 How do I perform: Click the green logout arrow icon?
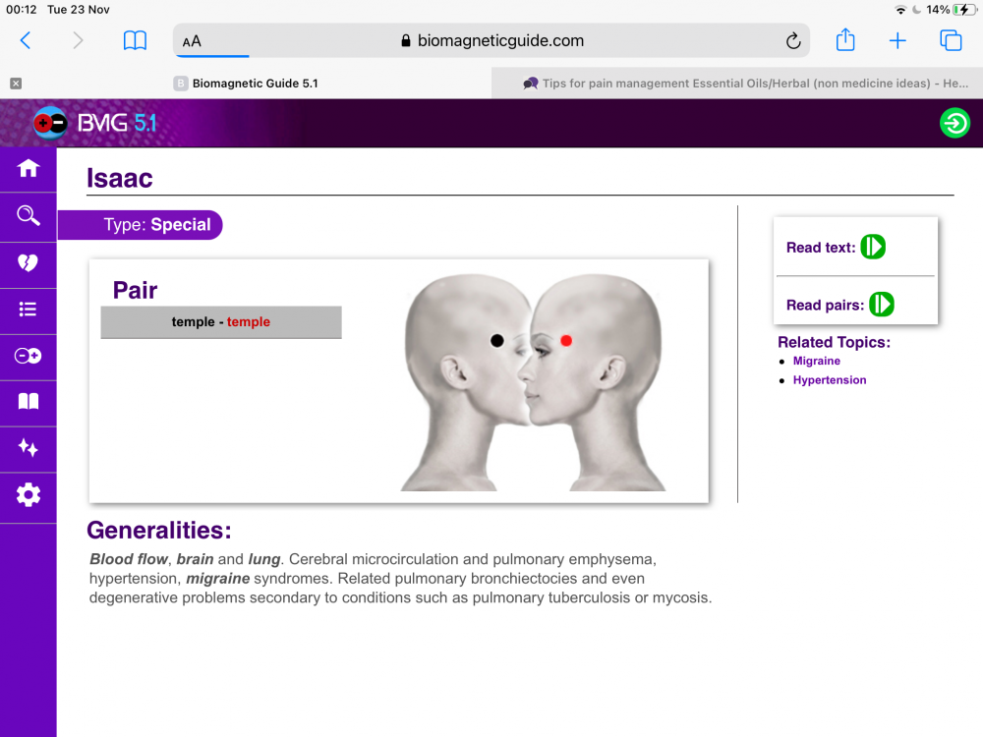[x=954, y=124]
